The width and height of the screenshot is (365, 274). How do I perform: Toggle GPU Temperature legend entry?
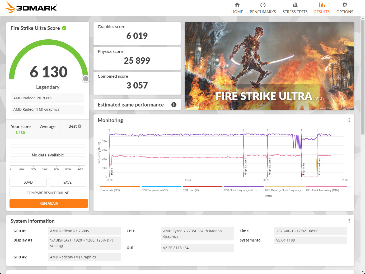coord(161,189)
